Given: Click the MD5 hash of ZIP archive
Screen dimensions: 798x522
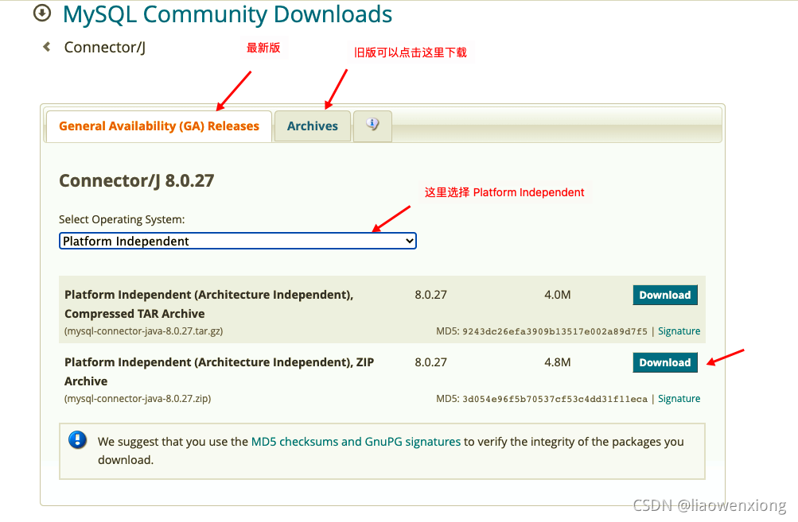Looking at the screenshot, I should coord(555,399).
